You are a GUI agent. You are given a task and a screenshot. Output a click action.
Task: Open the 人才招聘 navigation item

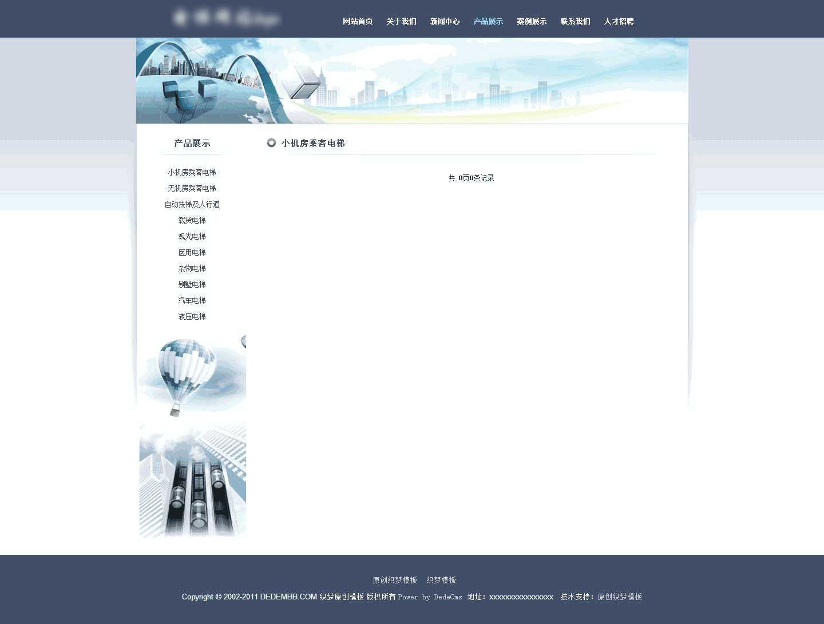pyautogui.click(x=619, y=21)
